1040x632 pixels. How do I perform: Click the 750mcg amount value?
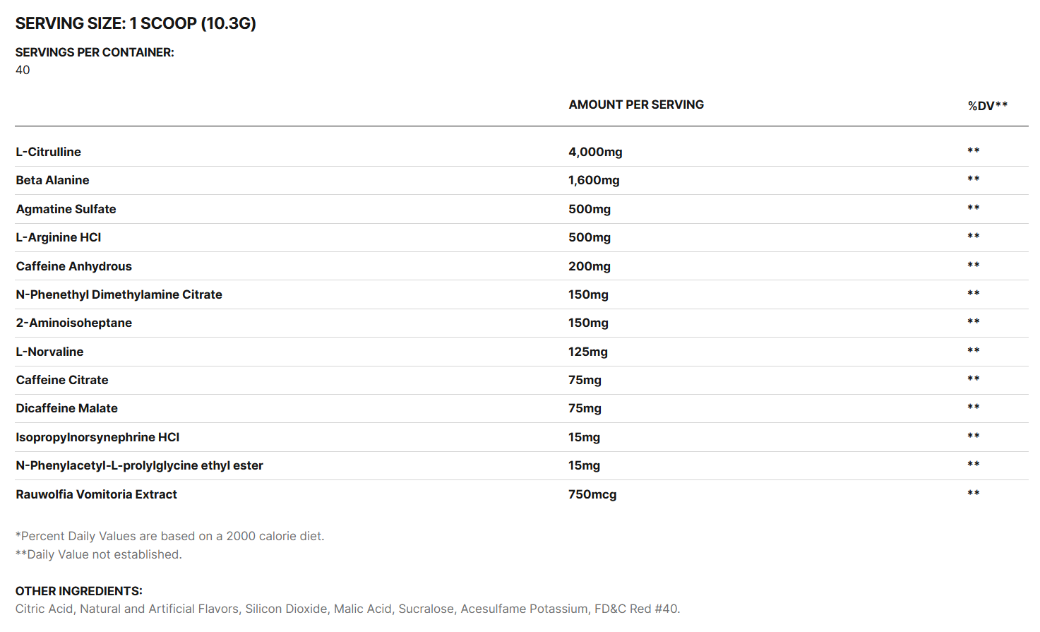pos(592,494)
